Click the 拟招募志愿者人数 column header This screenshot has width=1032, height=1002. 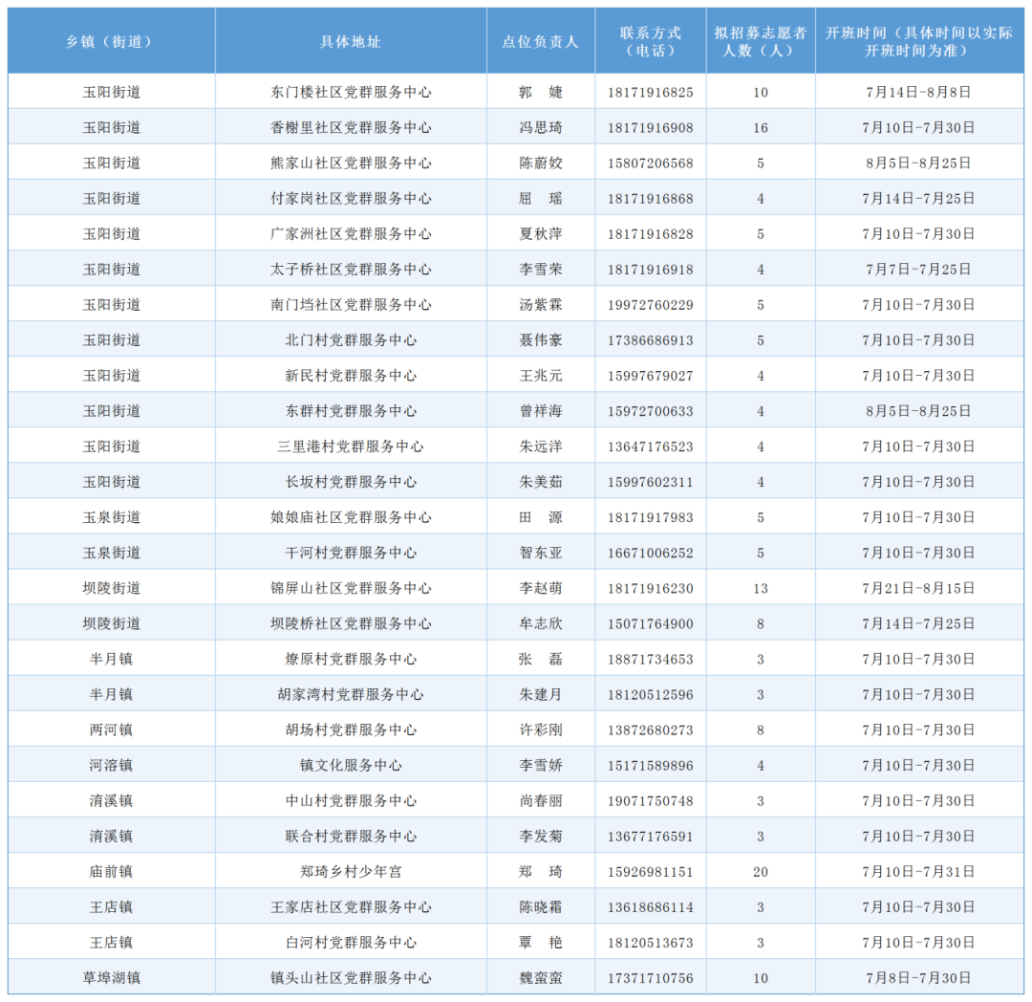coord(762,40)
